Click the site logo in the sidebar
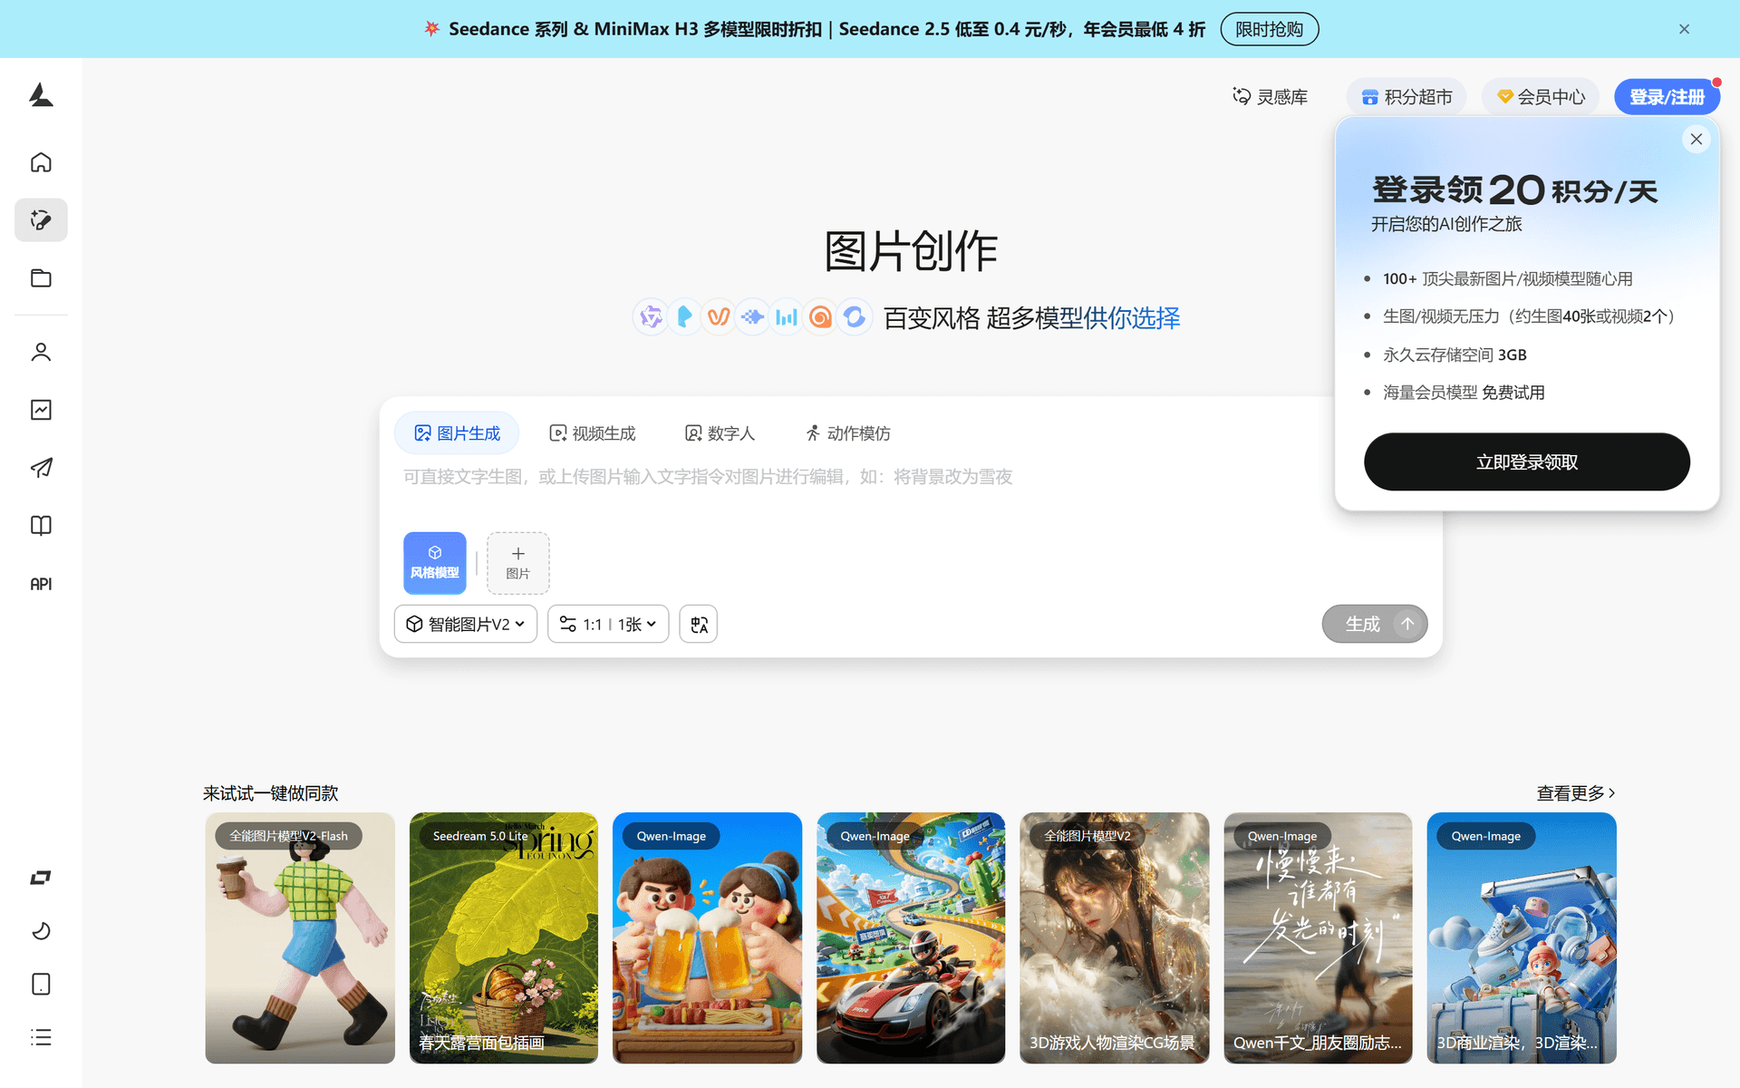Image resolution: width=1740 pixels, height=1088 pixels. point(41,95)
